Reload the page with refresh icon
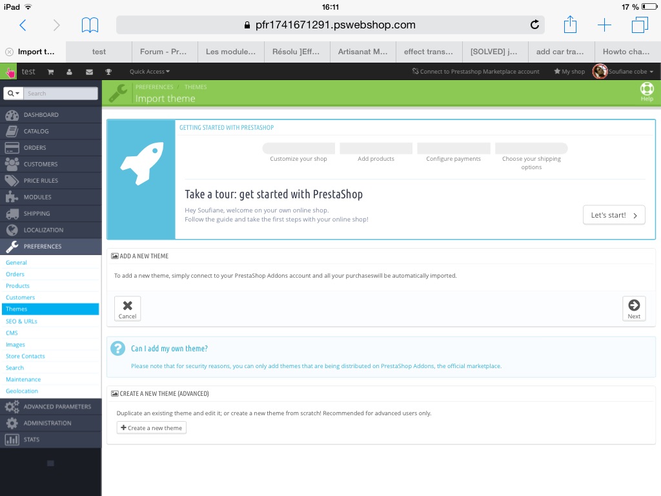 (534, 25)
